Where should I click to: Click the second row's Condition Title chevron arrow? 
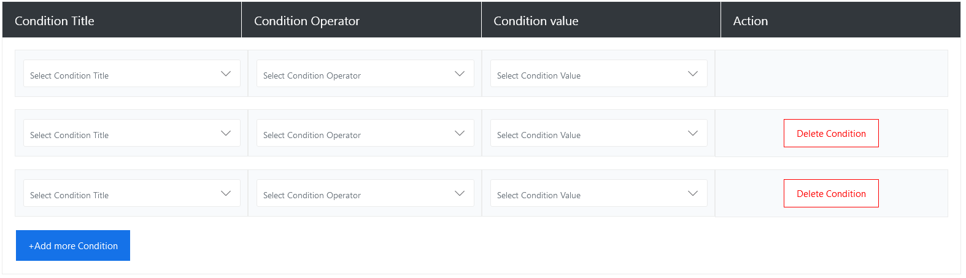(x=226, y=133)
